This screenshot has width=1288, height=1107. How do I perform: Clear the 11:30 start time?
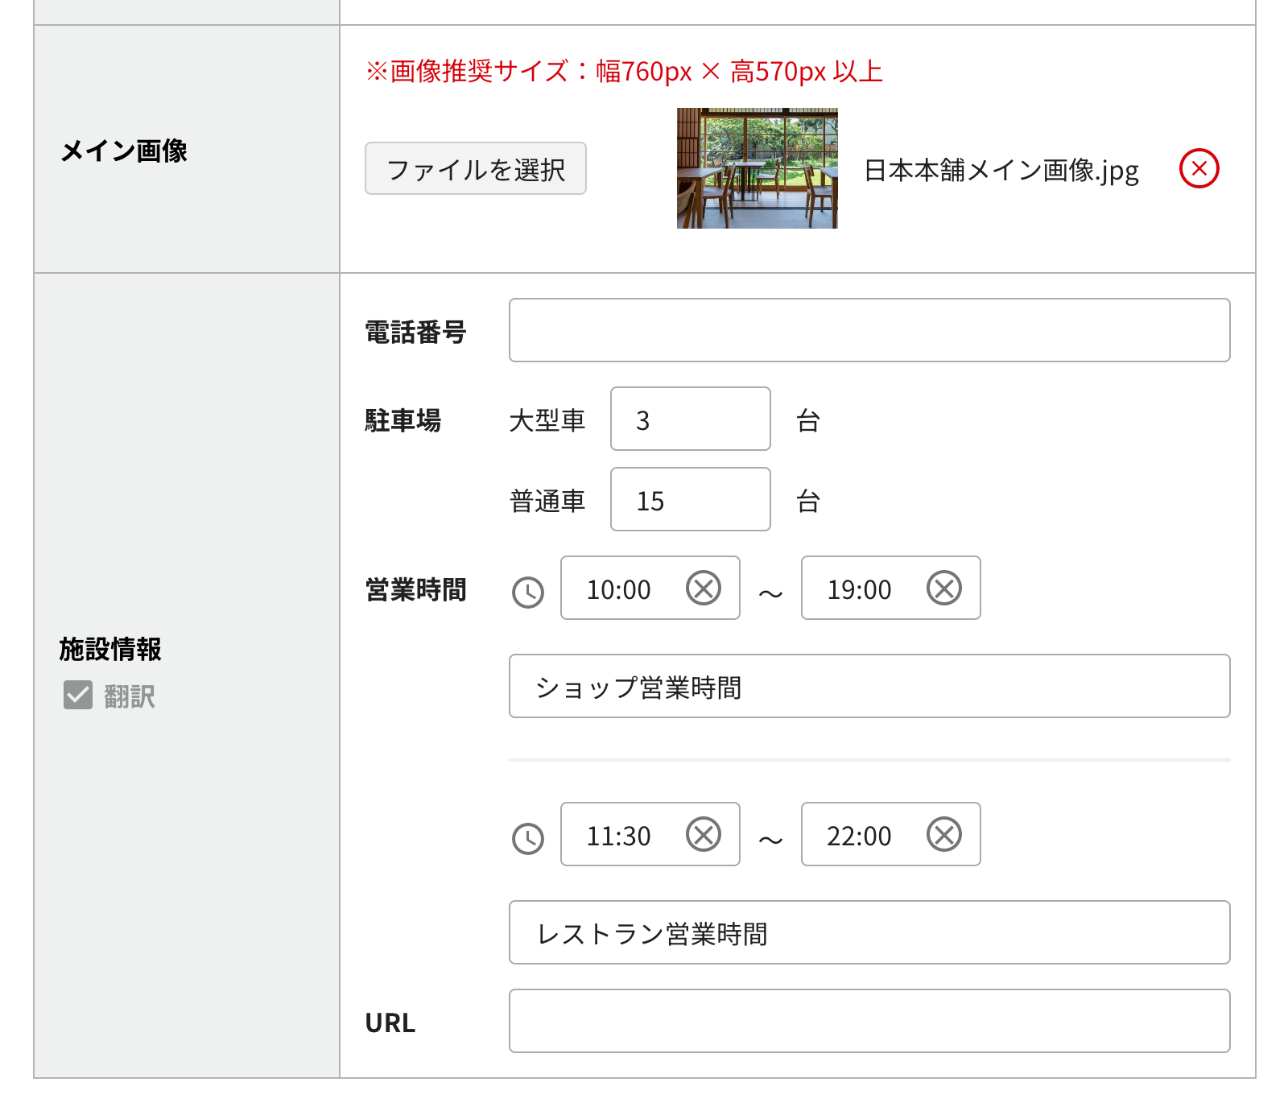click(x=703, y=834)
